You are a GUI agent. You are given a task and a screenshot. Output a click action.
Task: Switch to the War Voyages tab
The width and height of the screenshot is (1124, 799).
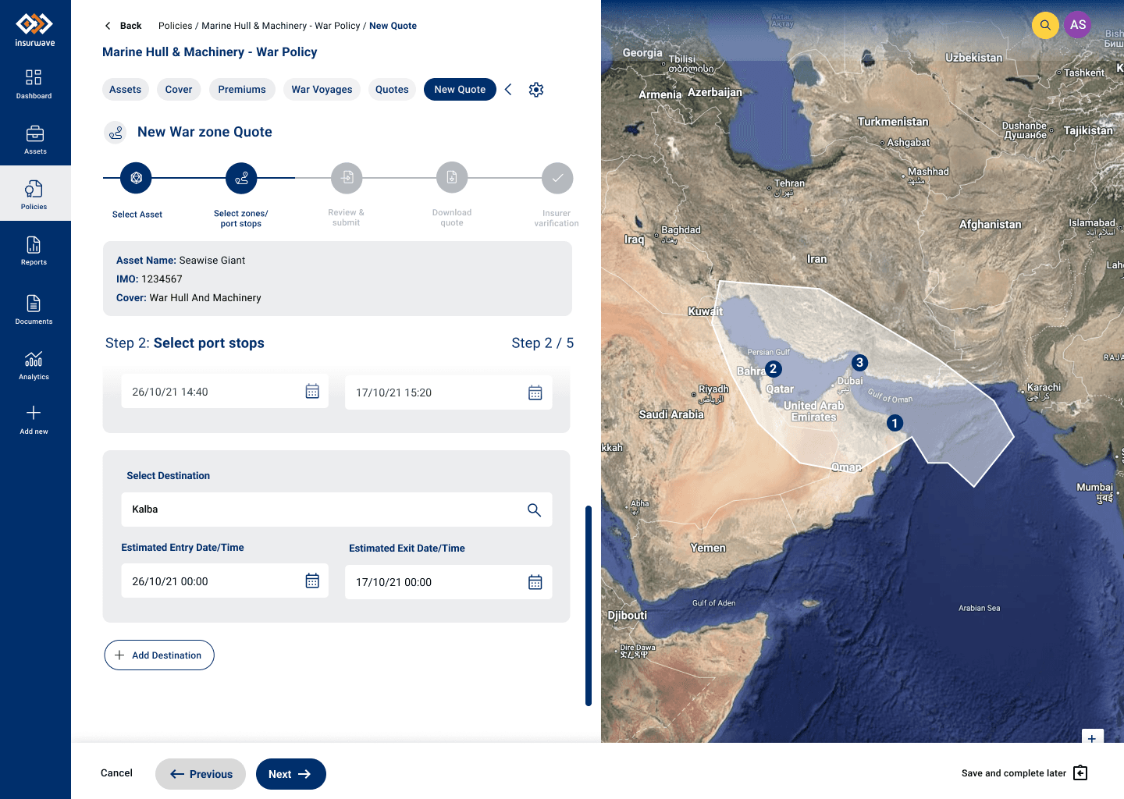tap(322, 90)
